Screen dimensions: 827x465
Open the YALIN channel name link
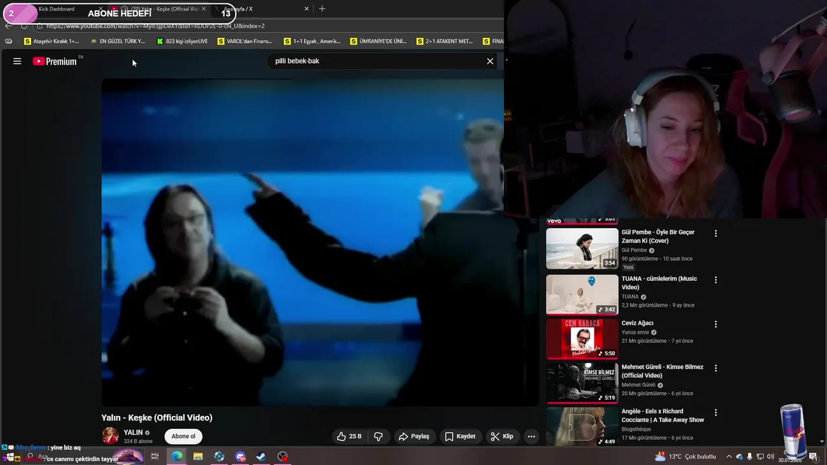(x=133, y=433)
